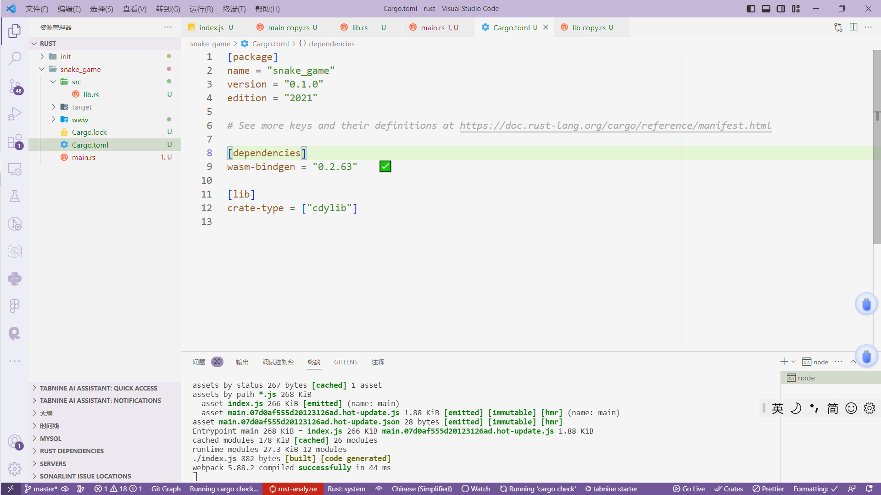
Task: Click rust-analyzer status bar item
Action: 293,489
